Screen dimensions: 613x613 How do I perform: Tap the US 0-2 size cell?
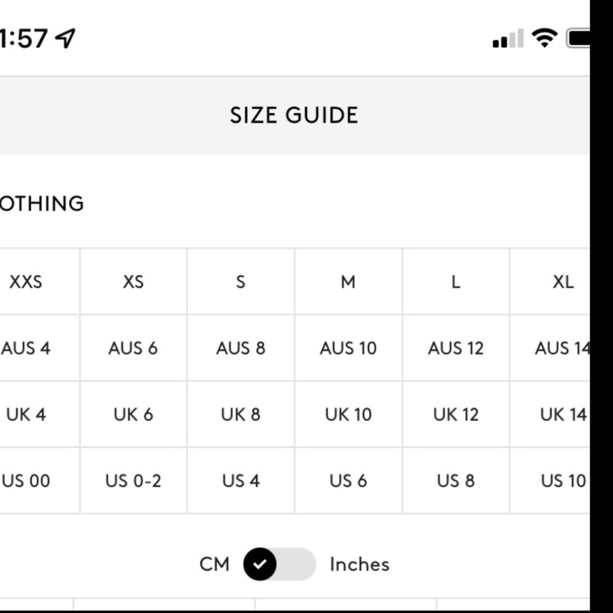coord(133,481)
